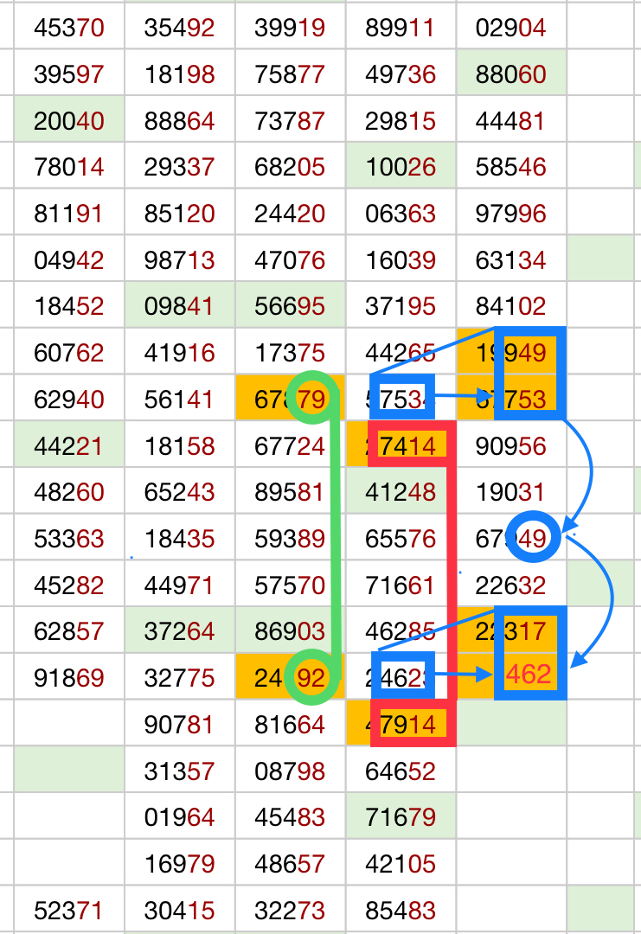Select the green cell 56695

click(290, 306)
